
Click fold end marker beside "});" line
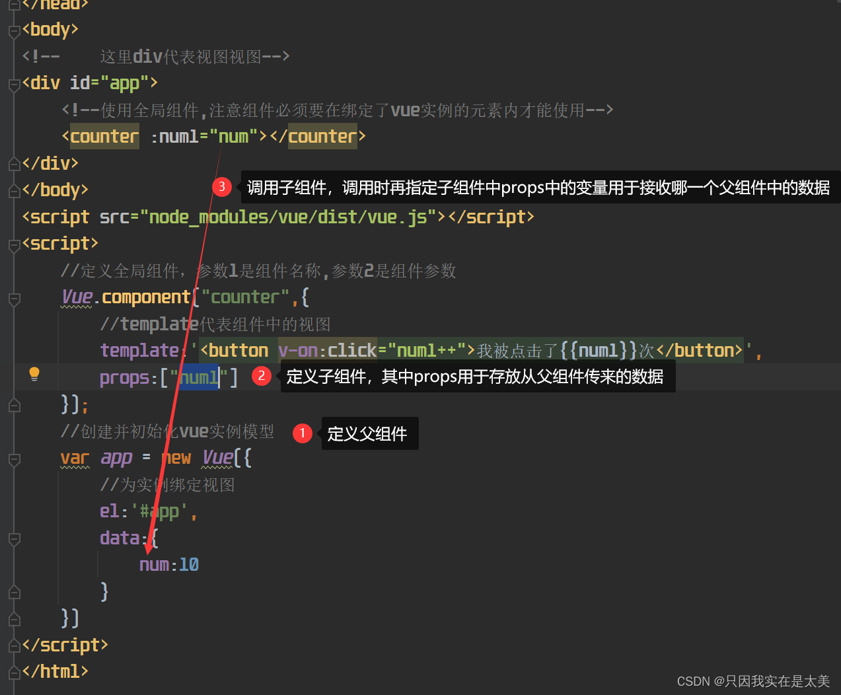[x=14, y=406]
